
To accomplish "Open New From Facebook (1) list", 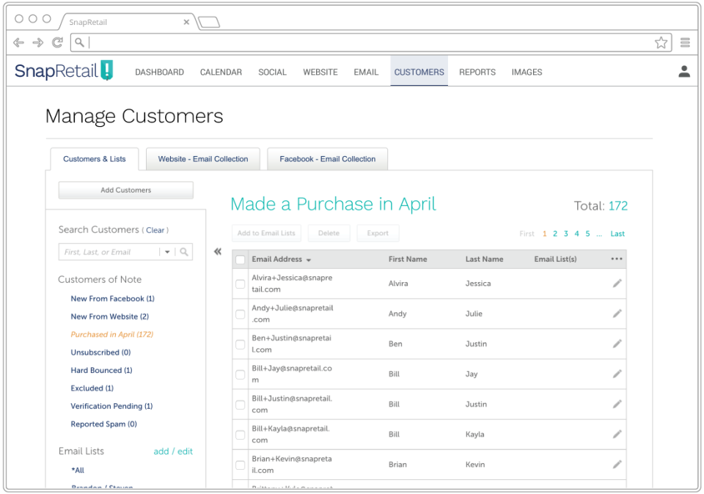I will point(112,298).
